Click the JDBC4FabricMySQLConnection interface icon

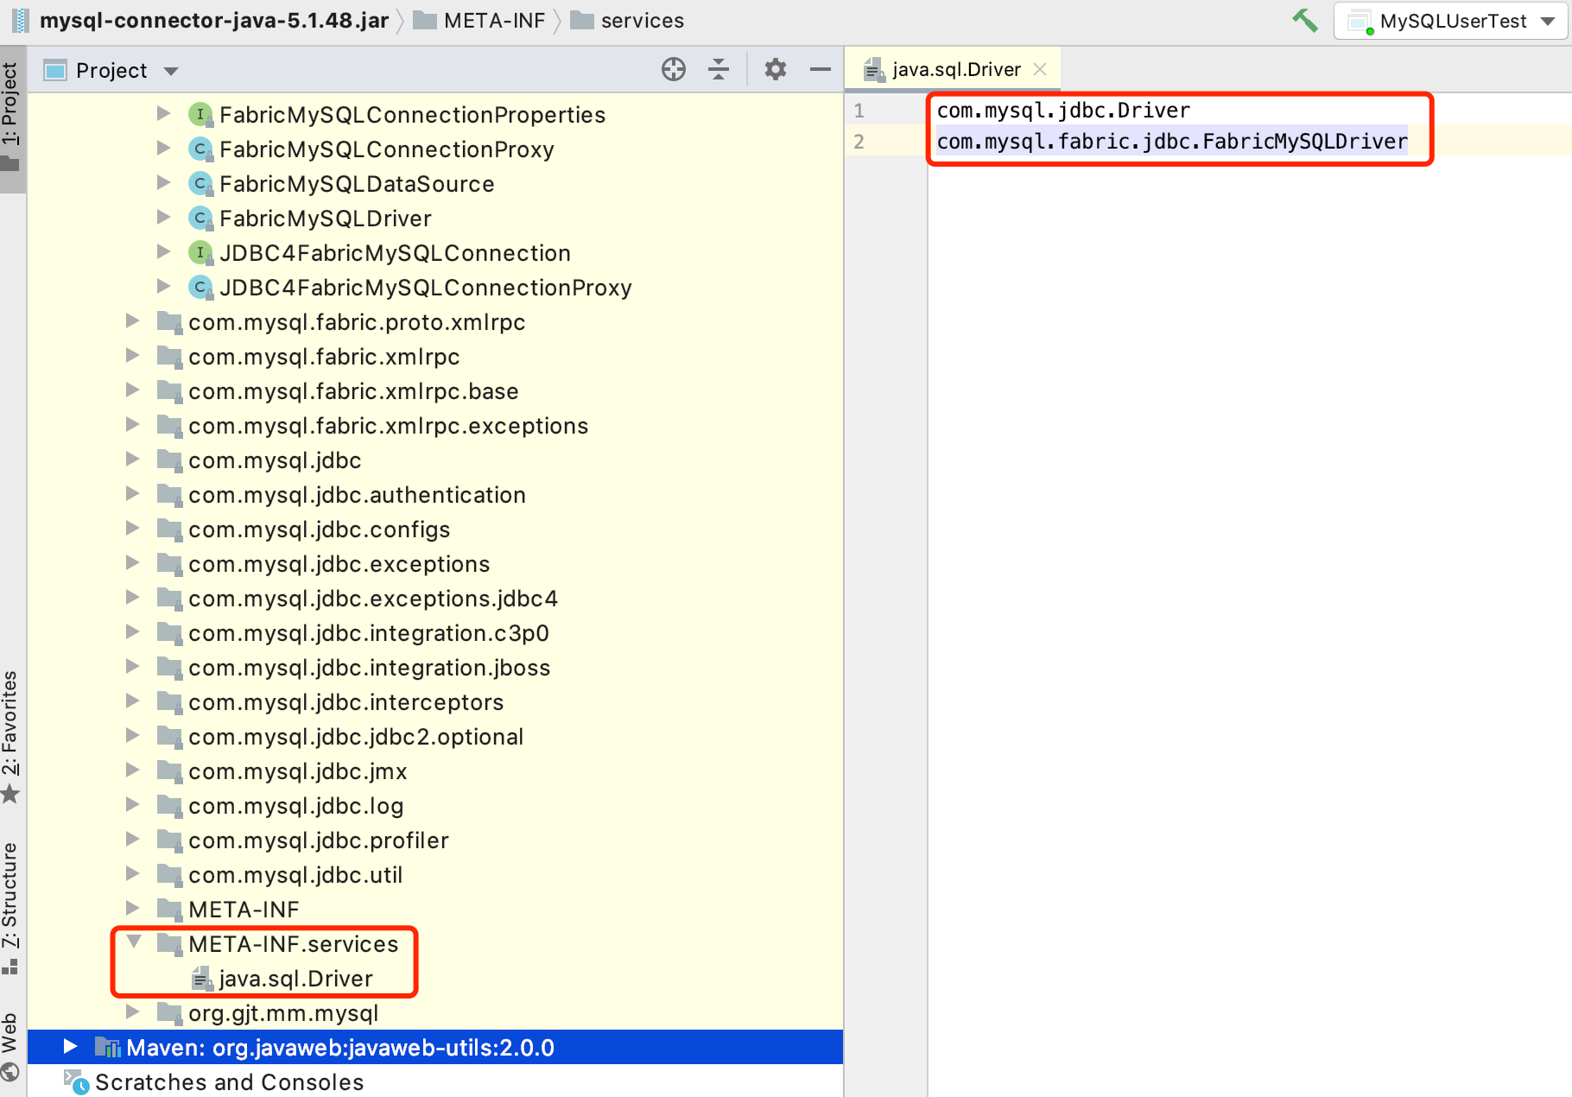[200, 253]
